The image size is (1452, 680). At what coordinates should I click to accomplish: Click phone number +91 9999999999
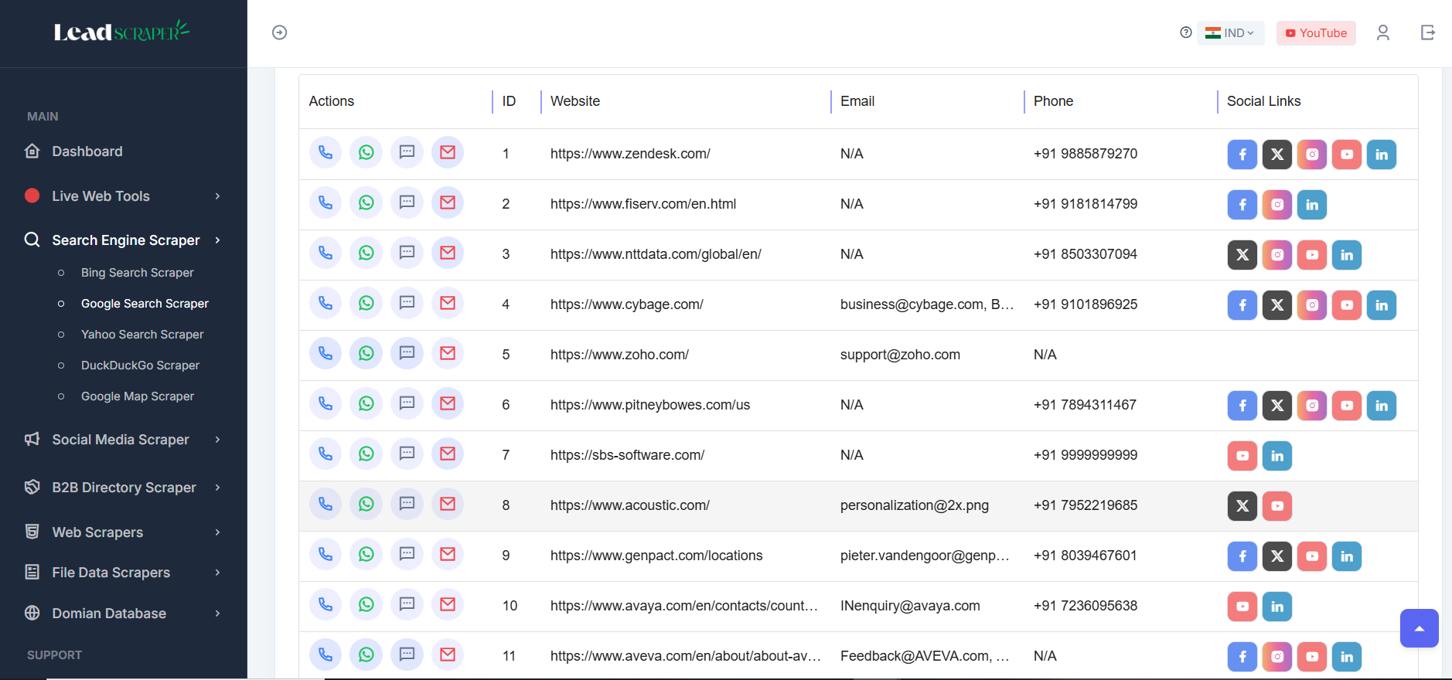click(1086, 455)
